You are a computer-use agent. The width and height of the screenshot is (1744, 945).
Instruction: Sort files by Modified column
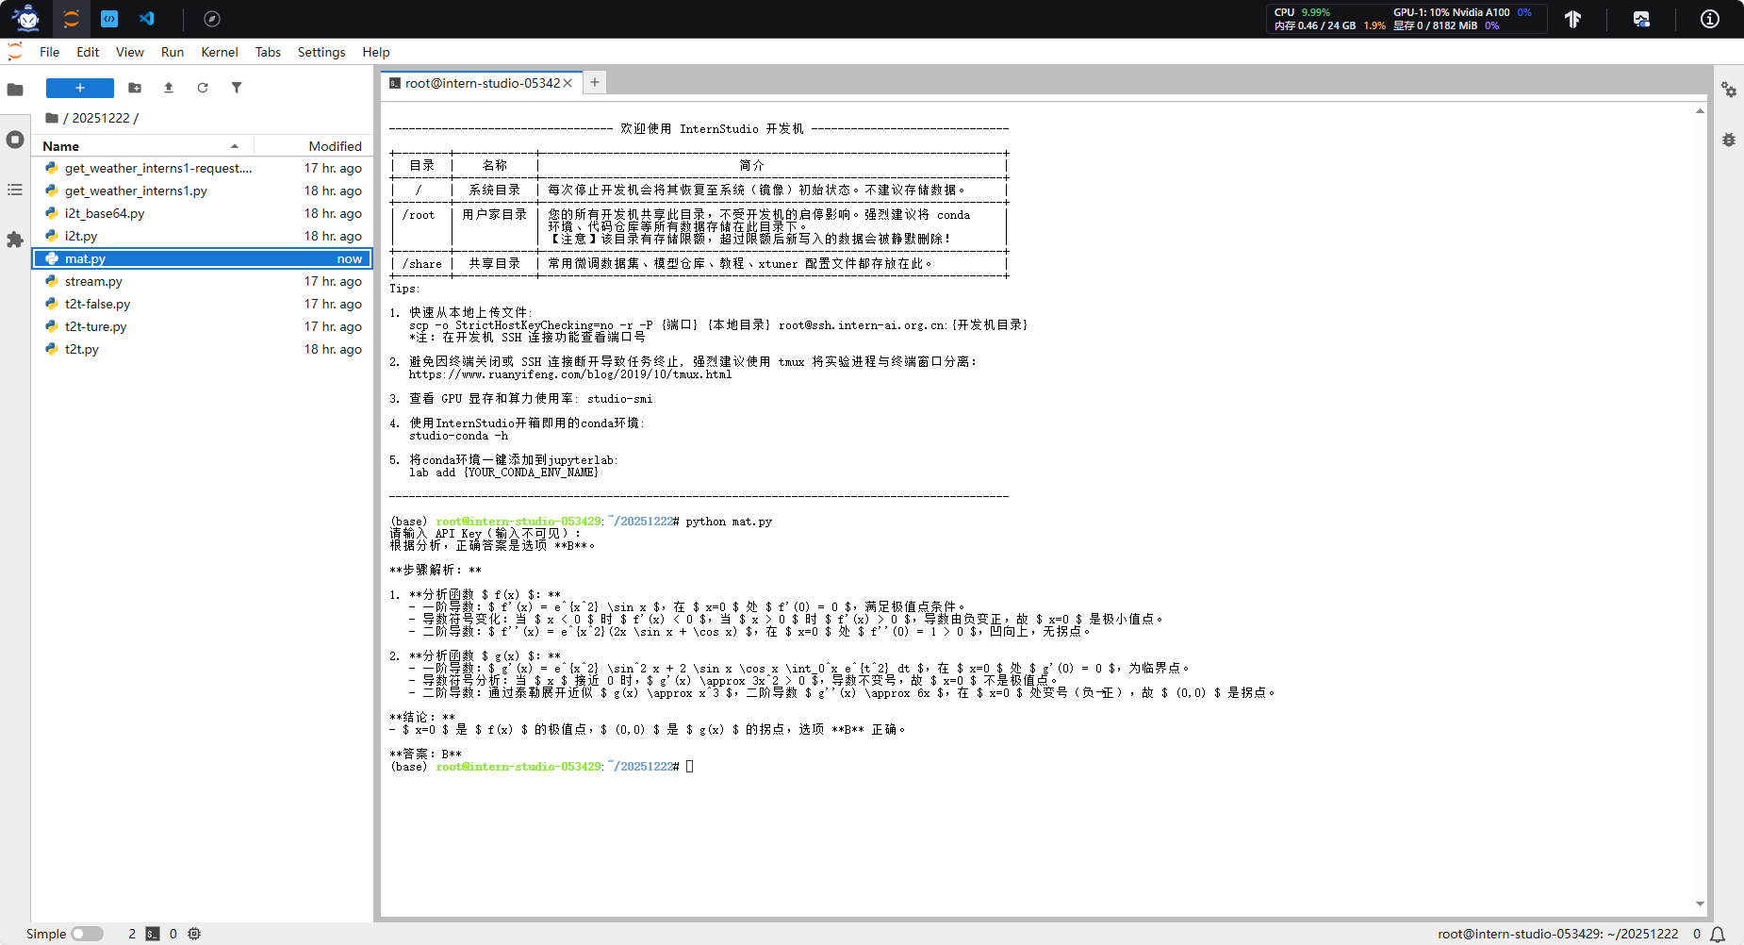tap(335, 146)
